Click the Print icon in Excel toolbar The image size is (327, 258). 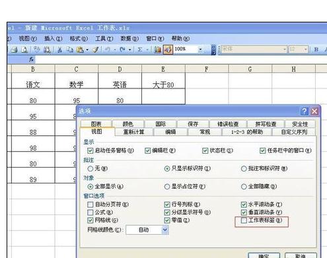point(14,49)
